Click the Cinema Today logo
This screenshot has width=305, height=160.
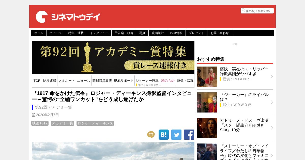[68, 17]
